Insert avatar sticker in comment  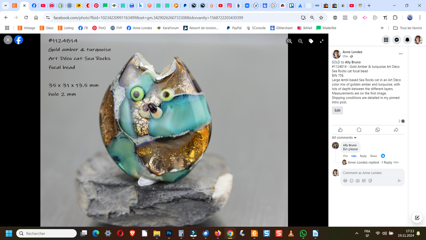(345, 181)
